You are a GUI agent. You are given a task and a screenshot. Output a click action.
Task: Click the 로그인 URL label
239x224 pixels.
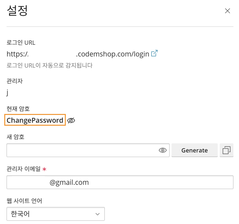point(21,42)
